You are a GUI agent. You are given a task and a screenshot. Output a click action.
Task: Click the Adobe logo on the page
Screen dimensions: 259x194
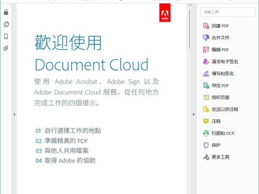coord(164,13)
